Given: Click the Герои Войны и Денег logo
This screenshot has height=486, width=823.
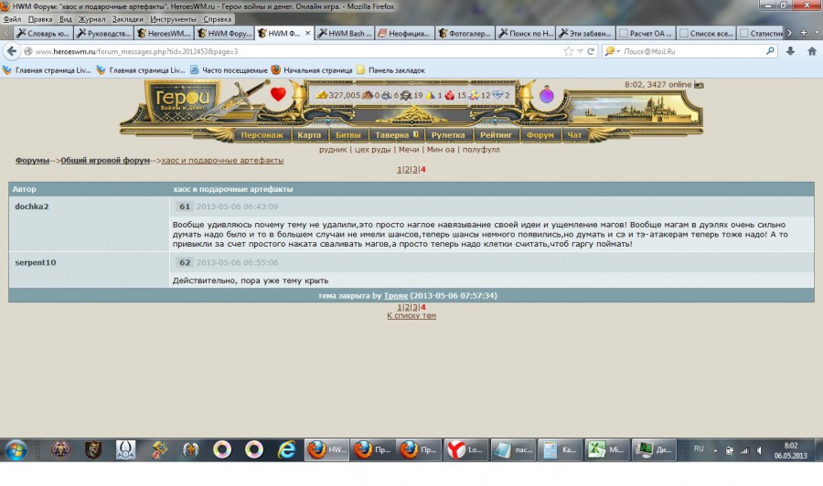Looking at the screenshot, I should (x=183, y=99).
